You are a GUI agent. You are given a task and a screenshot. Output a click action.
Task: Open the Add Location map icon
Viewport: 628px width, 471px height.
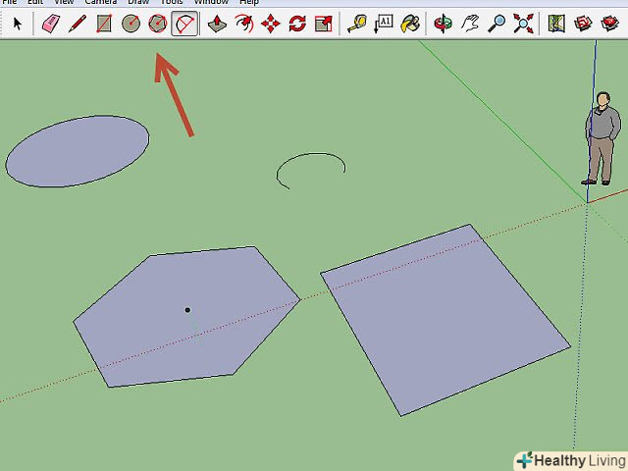(x=556, y=24)
